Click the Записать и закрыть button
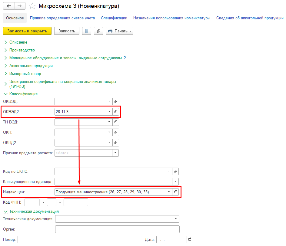Image resolution: width=286 pixels, height=246 pixels. pyautogui.click(x=27, y=31)
